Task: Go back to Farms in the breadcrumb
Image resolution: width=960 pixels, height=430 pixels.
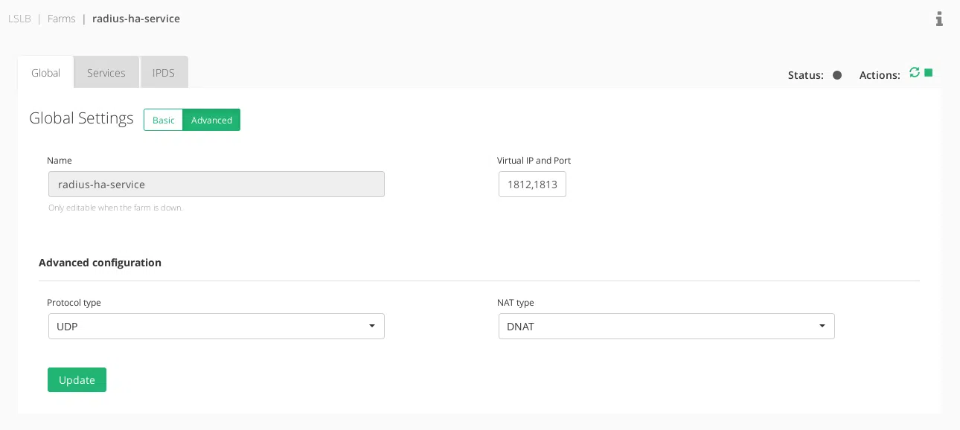Action: click(x=61, y=19)
